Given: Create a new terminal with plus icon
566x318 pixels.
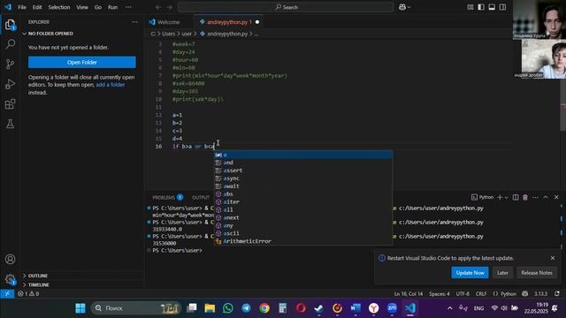Looking at the screenshot, I should 500,197.
